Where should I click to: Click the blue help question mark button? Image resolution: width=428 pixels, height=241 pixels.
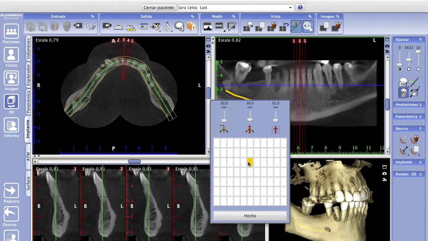point(300,7)
